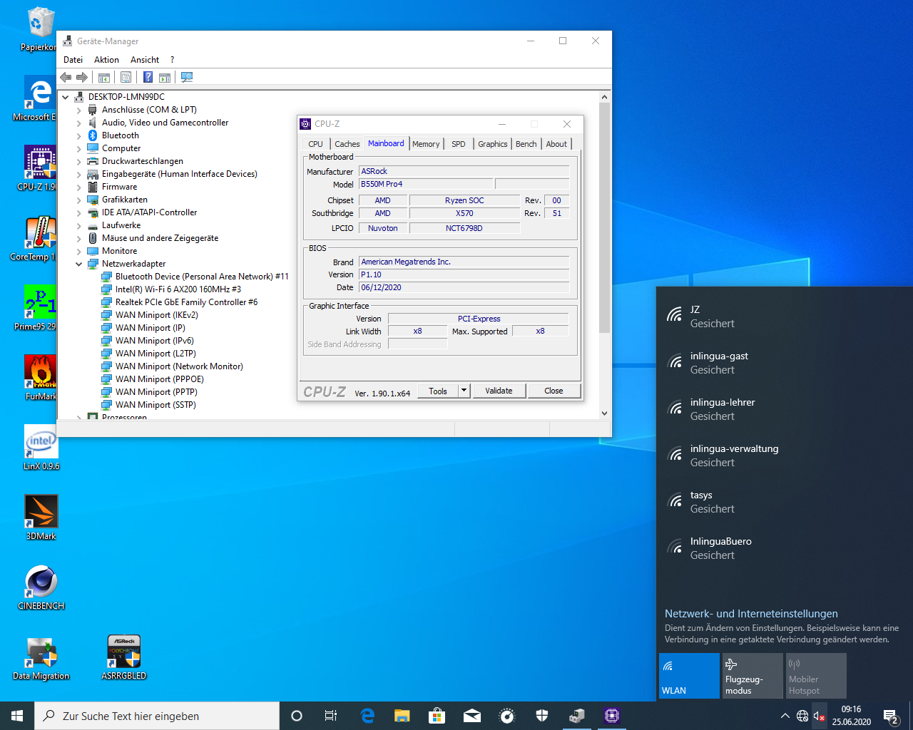Toggle the WLAN quick action tile
The width and height of the screenshot is (913, 730).
point(689,676)
